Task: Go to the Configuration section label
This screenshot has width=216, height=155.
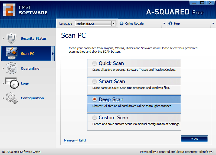Action: click(x=32, y=98)
